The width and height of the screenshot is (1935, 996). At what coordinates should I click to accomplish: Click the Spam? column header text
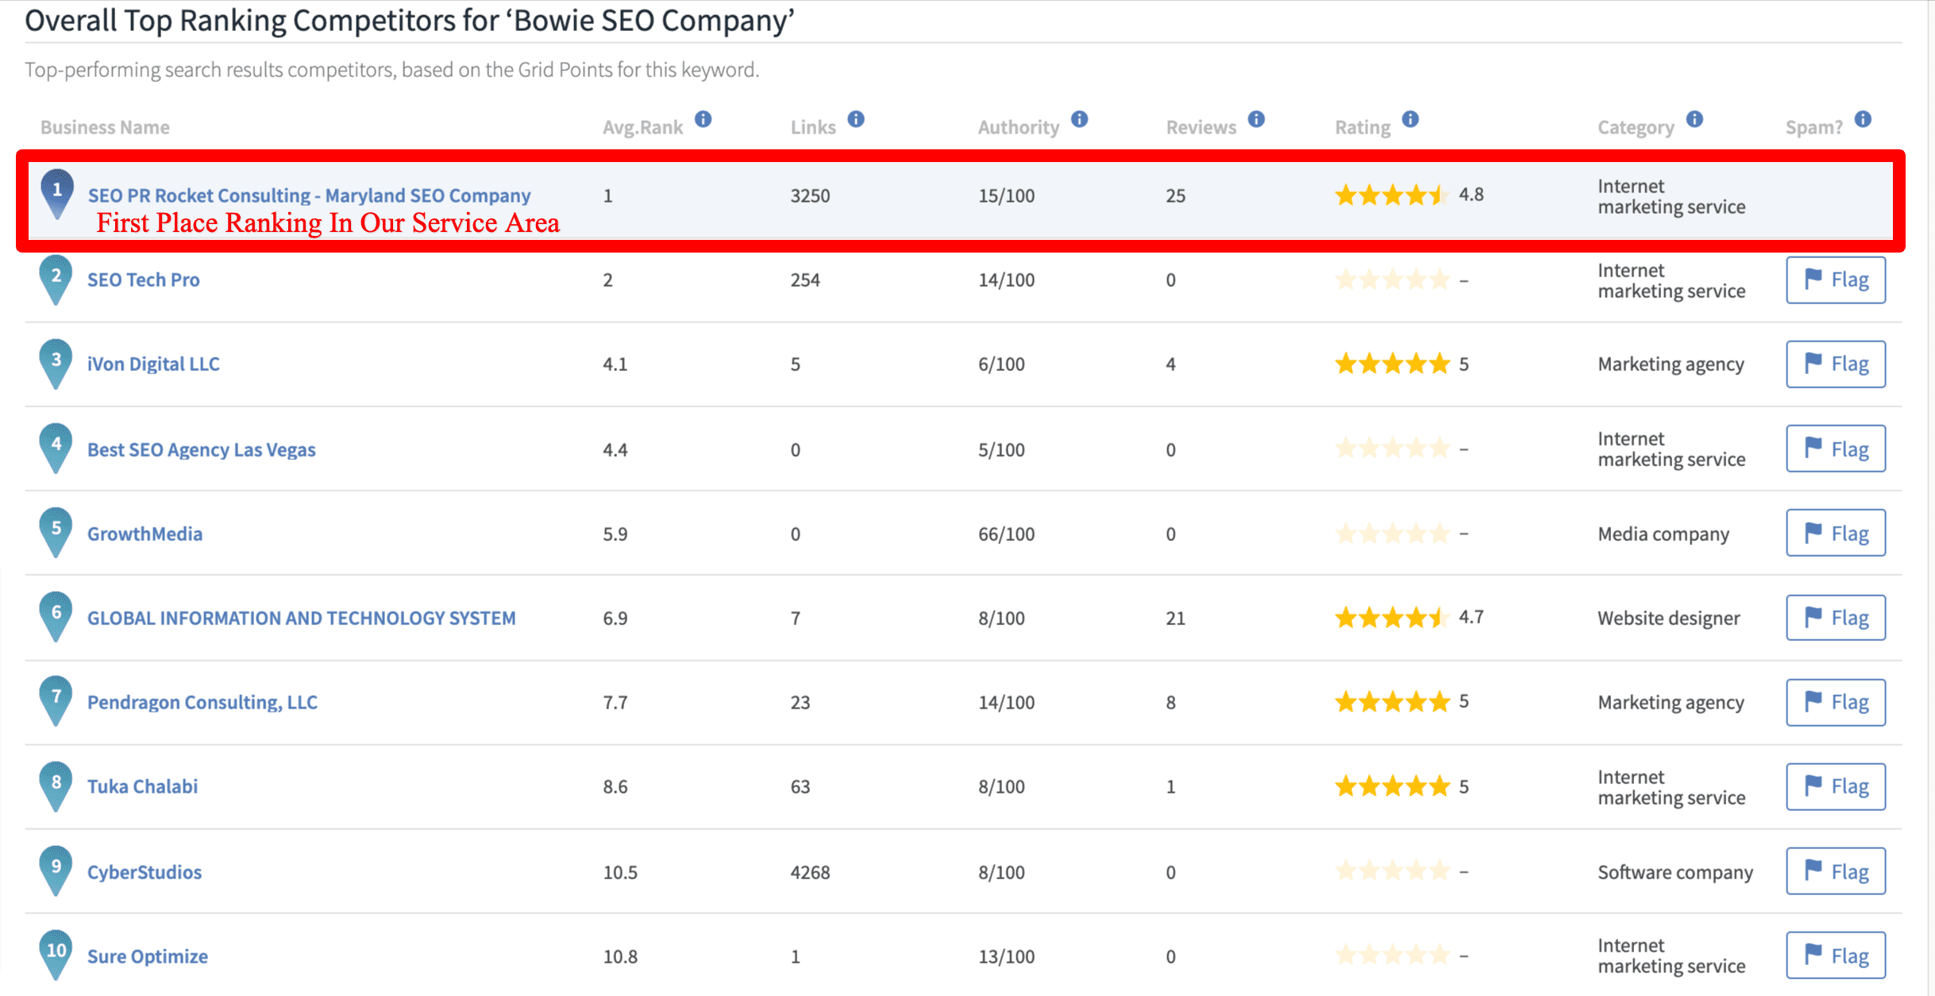pyautogui.click(x=1814, y=127)
